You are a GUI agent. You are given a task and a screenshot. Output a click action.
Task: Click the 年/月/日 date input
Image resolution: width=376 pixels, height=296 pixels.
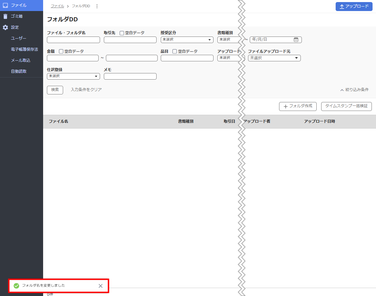276,40
